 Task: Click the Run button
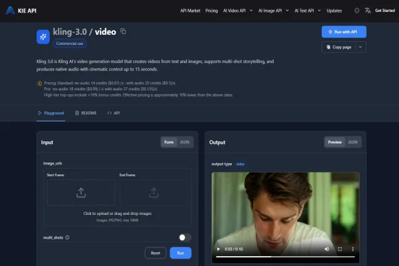(x=180, y=253)
